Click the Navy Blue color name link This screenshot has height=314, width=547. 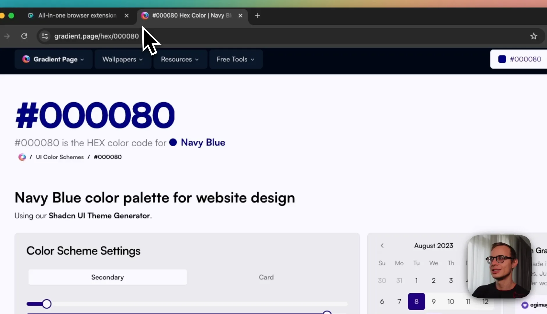(203, 142)
